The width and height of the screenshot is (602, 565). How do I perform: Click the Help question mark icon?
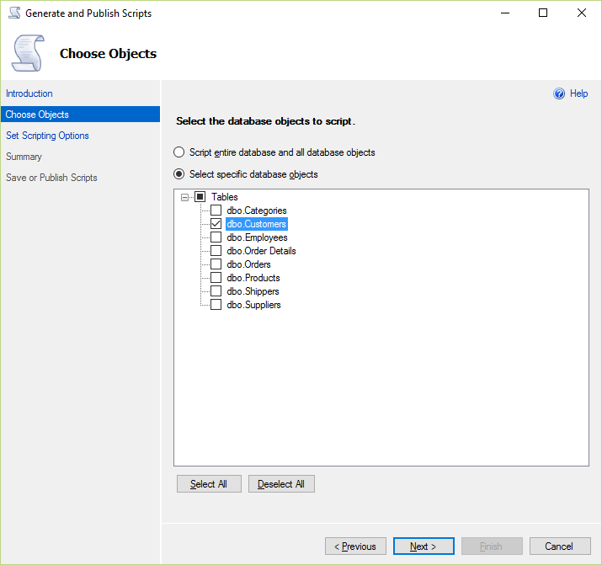coord(559,93)
